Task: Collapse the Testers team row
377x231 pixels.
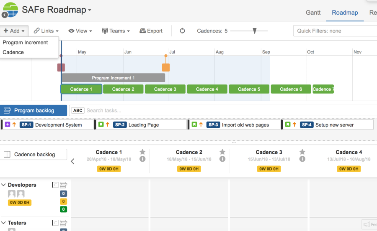Action: pos(4,223)
